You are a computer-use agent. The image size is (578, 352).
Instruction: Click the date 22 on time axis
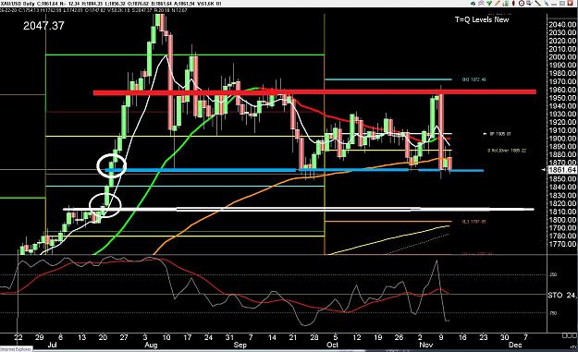18,337
